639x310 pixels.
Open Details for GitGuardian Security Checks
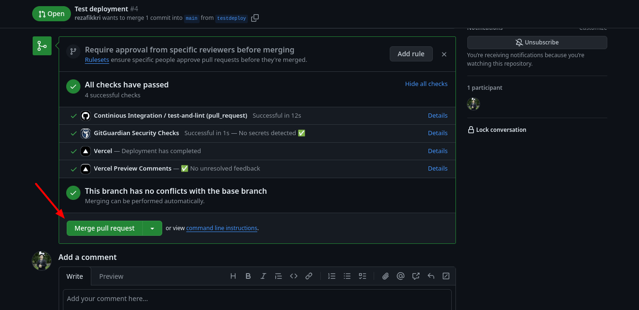pyautogui.click(x=438, y=133)
